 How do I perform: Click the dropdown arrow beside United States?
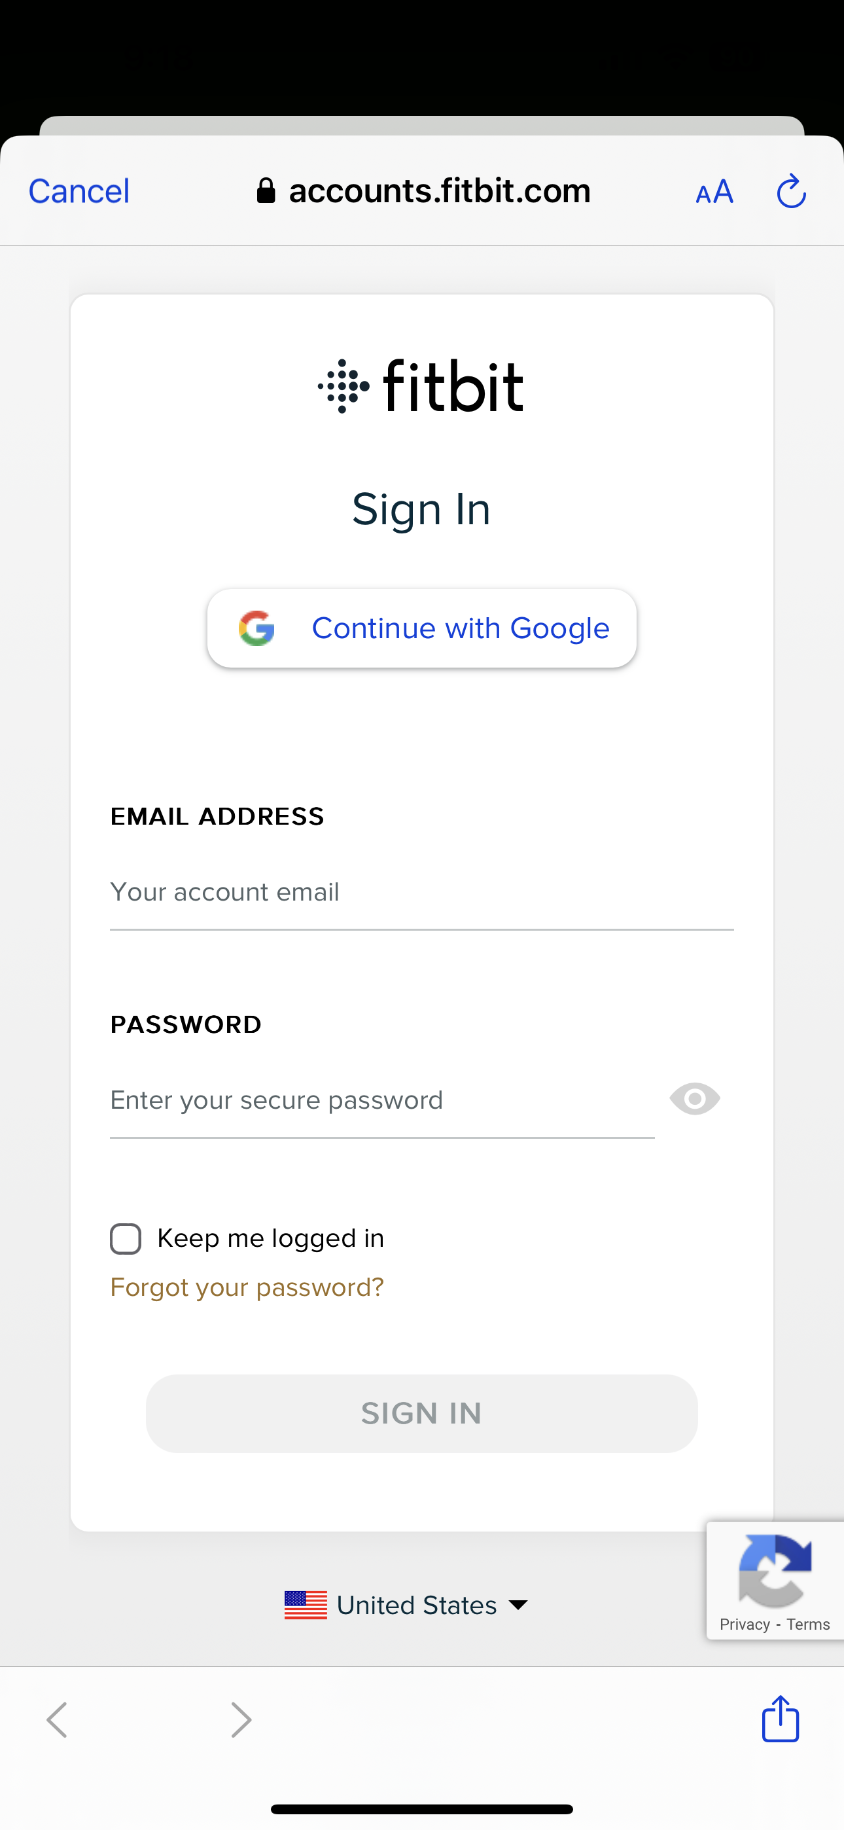pyautogui.click(x=519, y=1605)
